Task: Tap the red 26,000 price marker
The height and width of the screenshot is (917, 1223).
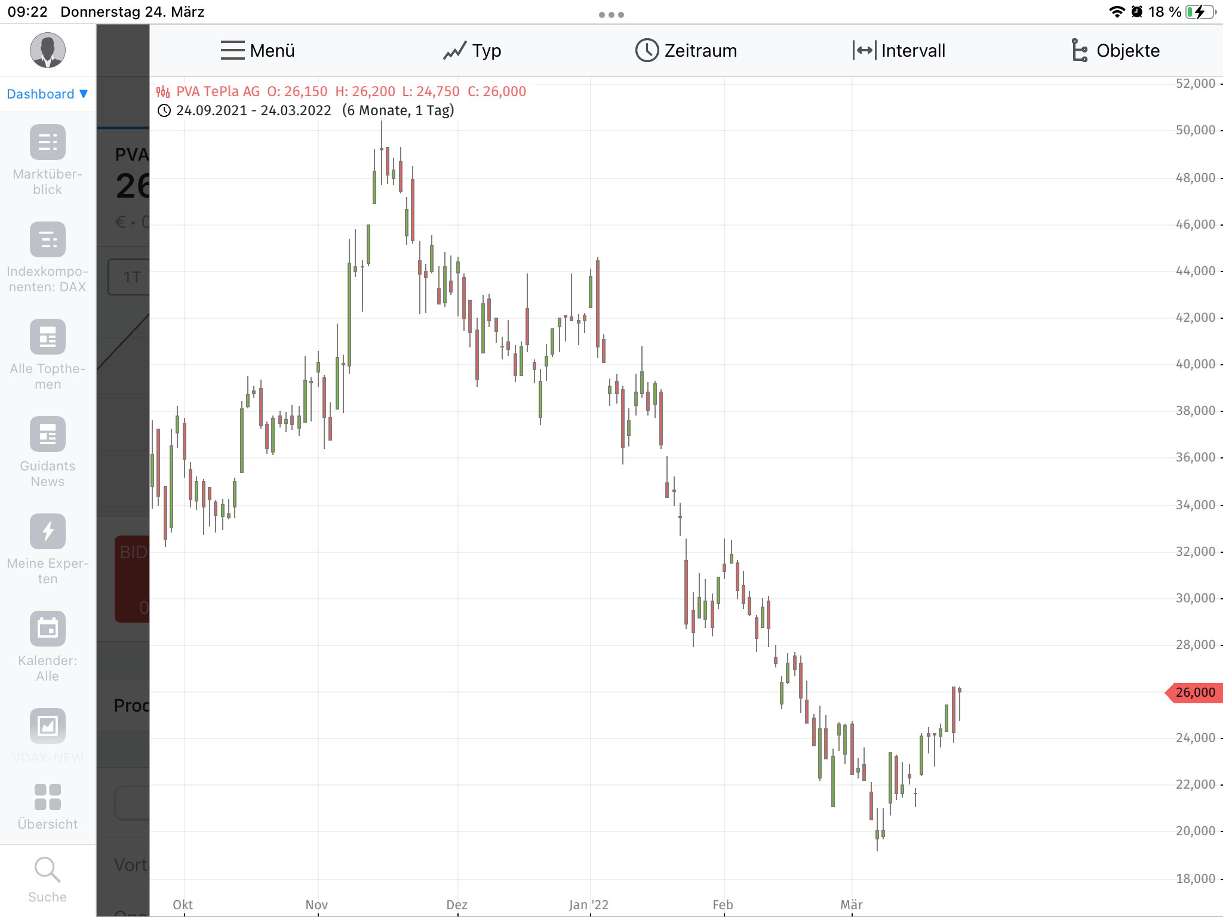Action: (1195, 693)
